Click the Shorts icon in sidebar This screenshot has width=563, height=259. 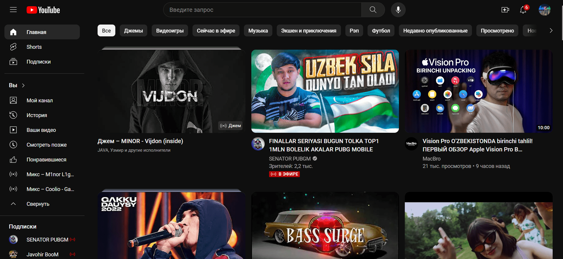point(13,47)
